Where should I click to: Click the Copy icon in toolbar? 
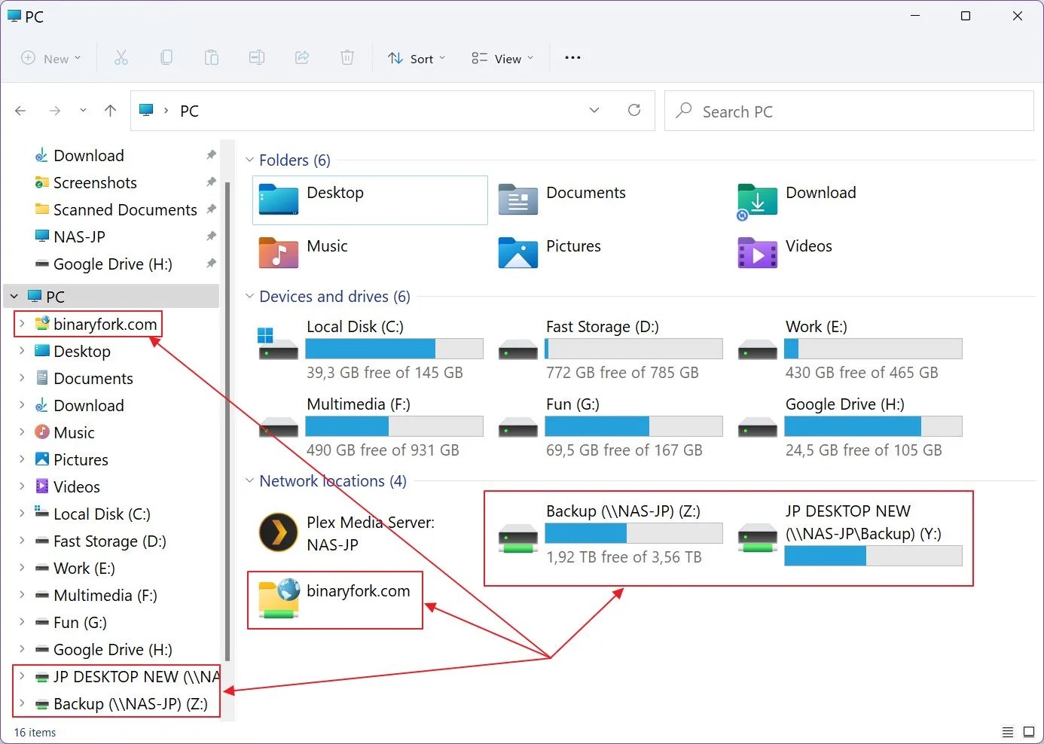click(166, 58)
